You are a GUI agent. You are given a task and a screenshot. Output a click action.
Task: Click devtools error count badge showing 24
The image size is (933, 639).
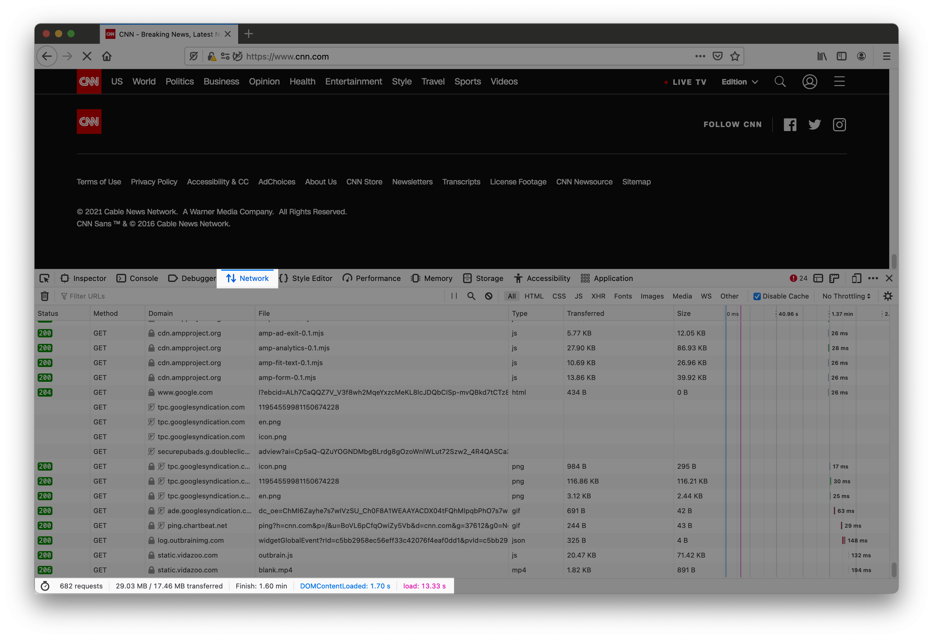click(x=798, y=278)
